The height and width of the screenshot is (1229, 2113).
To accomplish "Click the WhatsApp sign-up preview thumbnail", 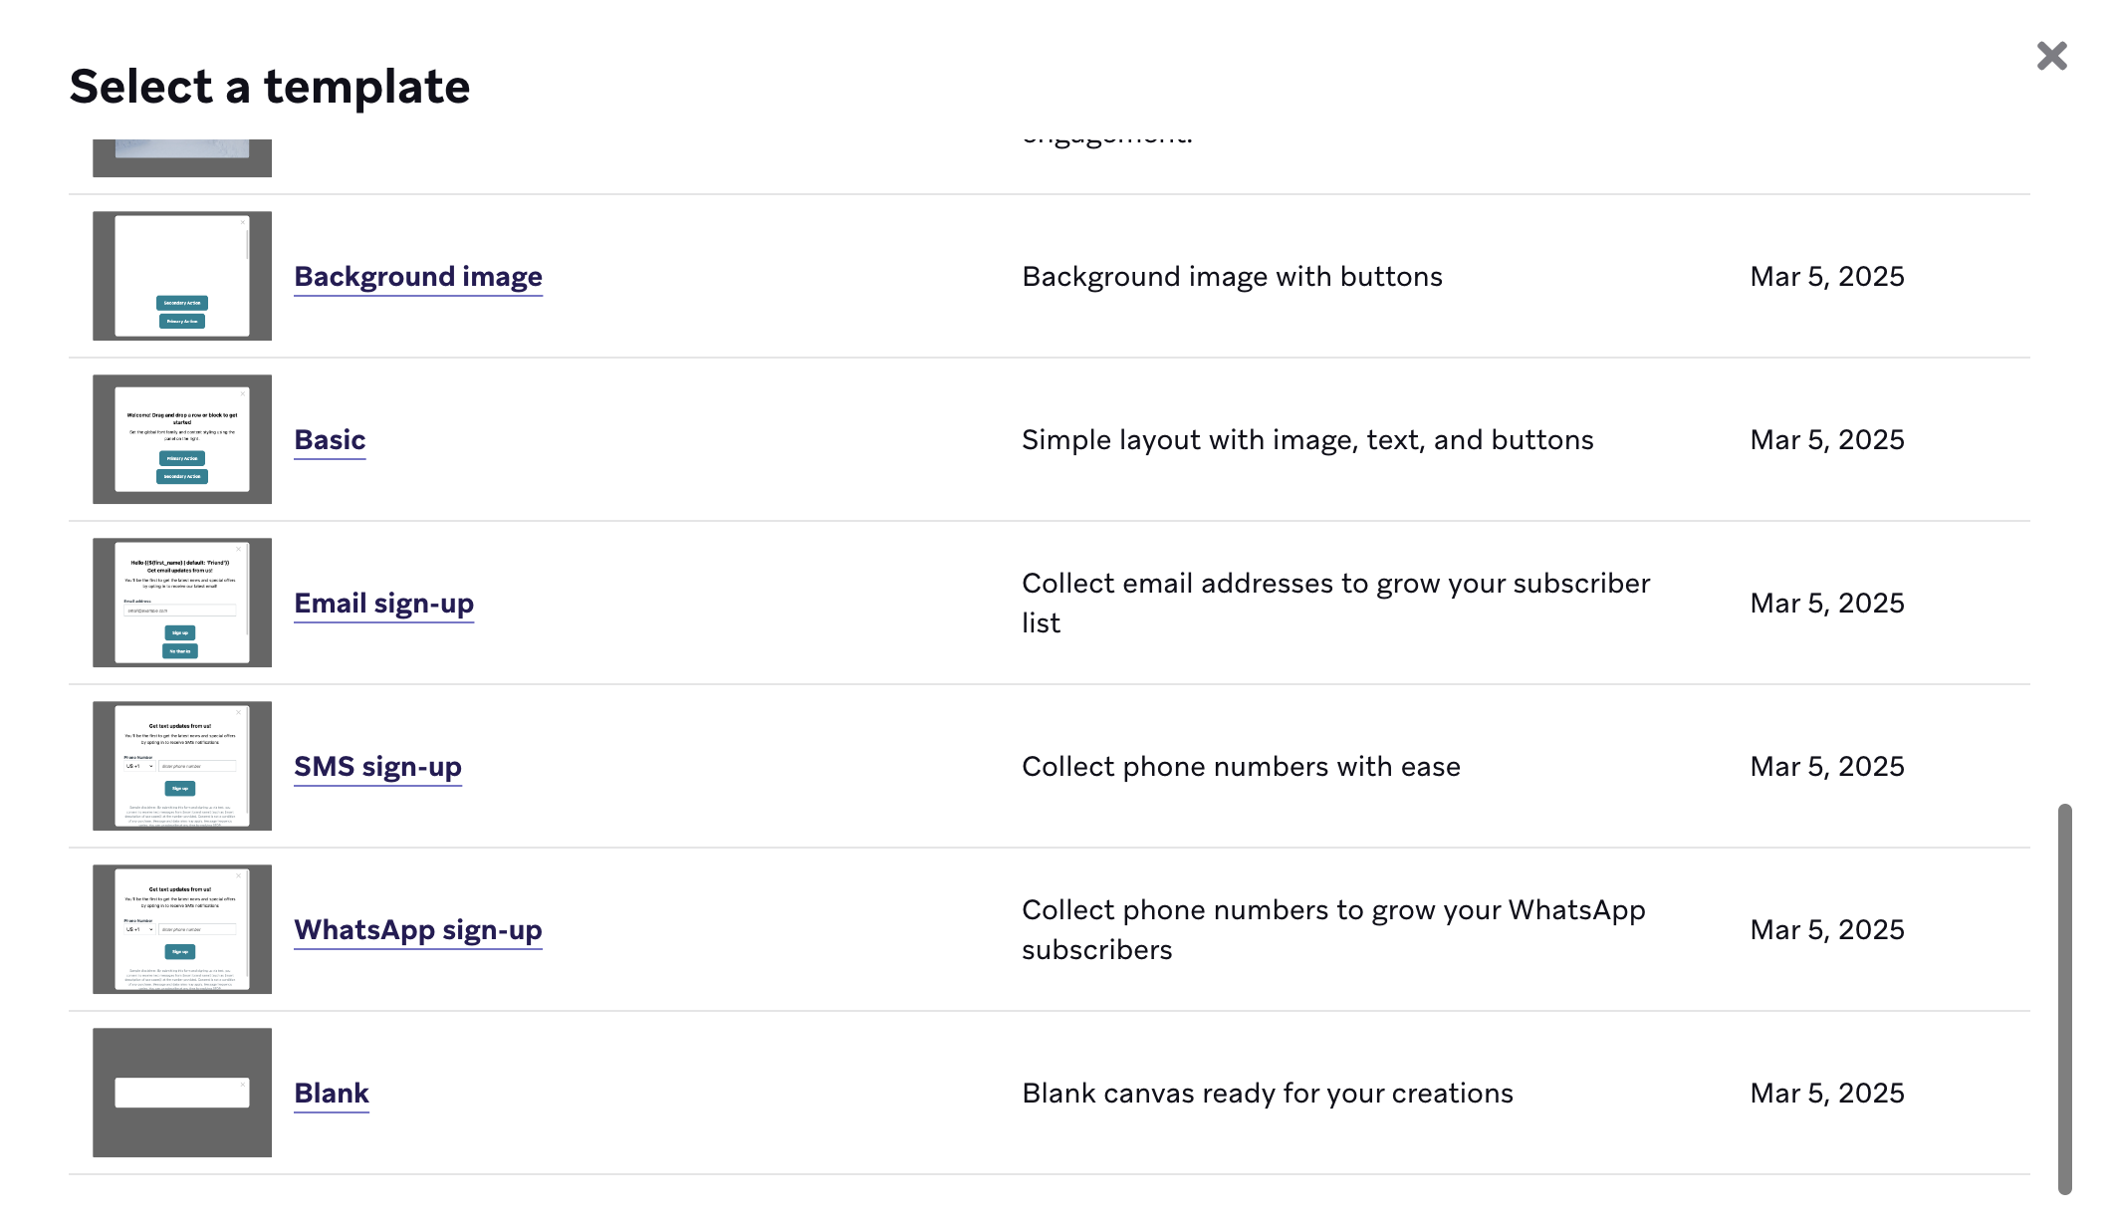I will click(x=182, y=929).
